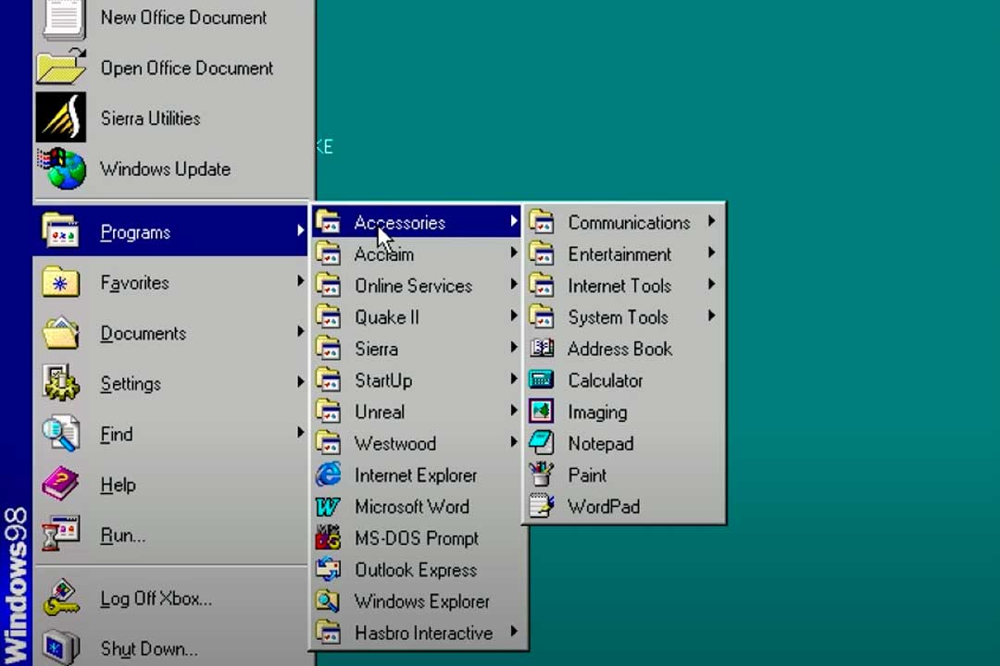This screenshot has height=666, width=1000.
Task: Click the Sierra Utilities logo icon
Action: tap(60, 117)
